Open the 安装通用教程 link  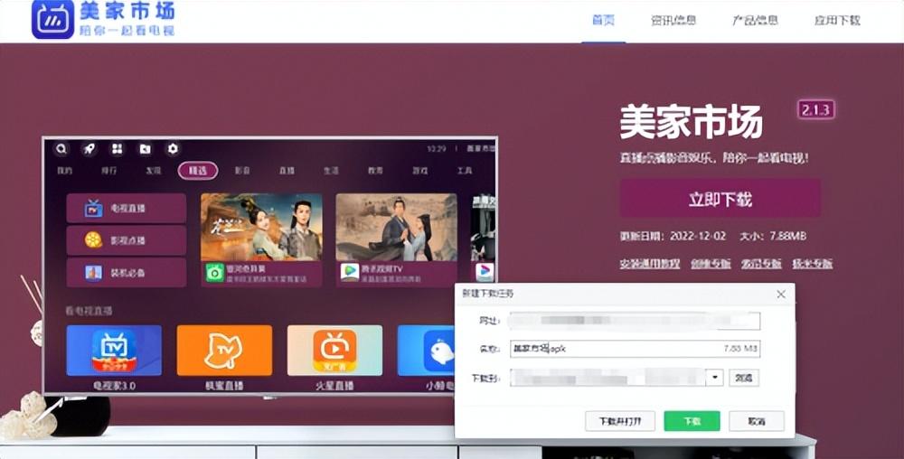pos(650,264)
